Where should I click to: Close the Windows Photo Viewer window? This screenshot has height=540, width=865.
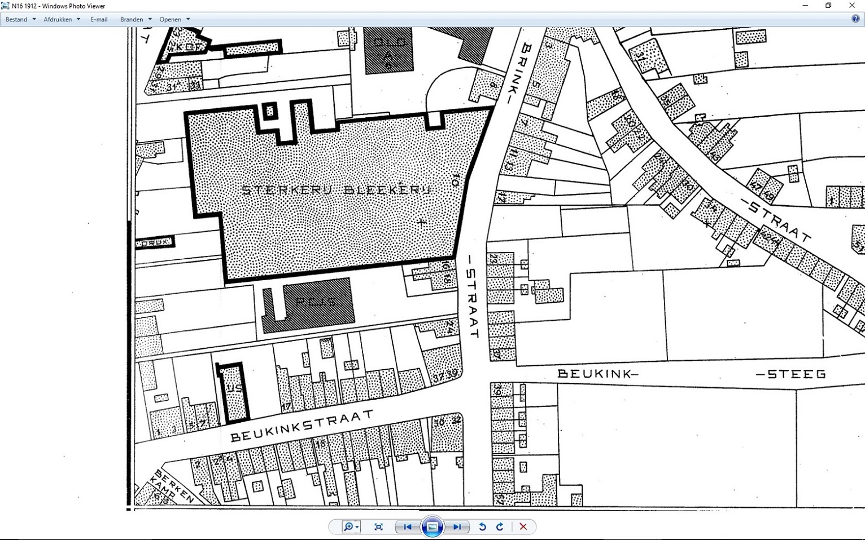[852, 6]
